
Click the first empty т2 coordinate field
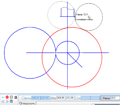[85, 98]
